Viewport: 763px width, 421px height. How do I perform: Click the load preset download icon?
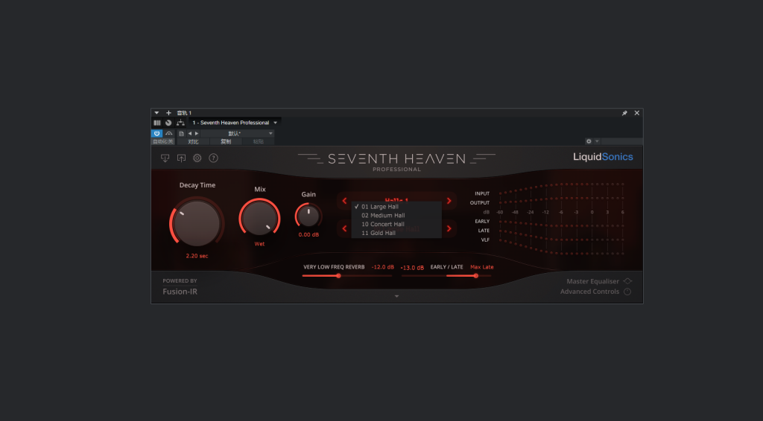pos(165,158)
